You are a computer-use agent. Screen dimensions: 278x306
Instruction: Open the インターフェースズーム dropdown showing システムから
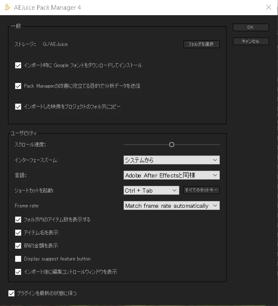click(172, 160)
